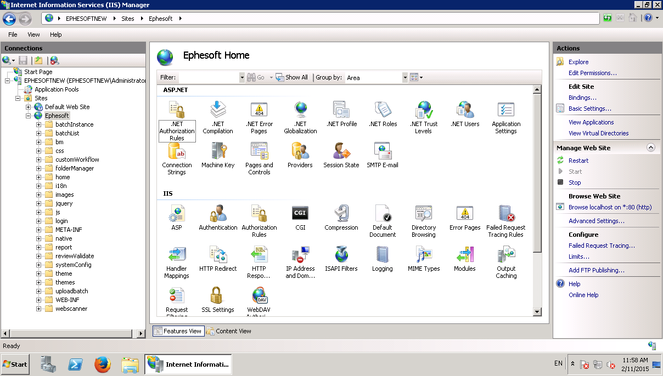
Task: Expand the batchInstance folder node
Action: (39, 124)
